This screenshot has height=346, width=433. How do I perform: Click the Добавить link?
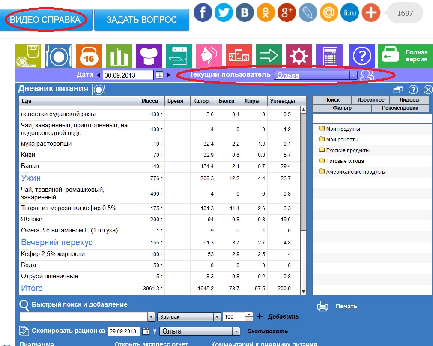tap(283, 317)
